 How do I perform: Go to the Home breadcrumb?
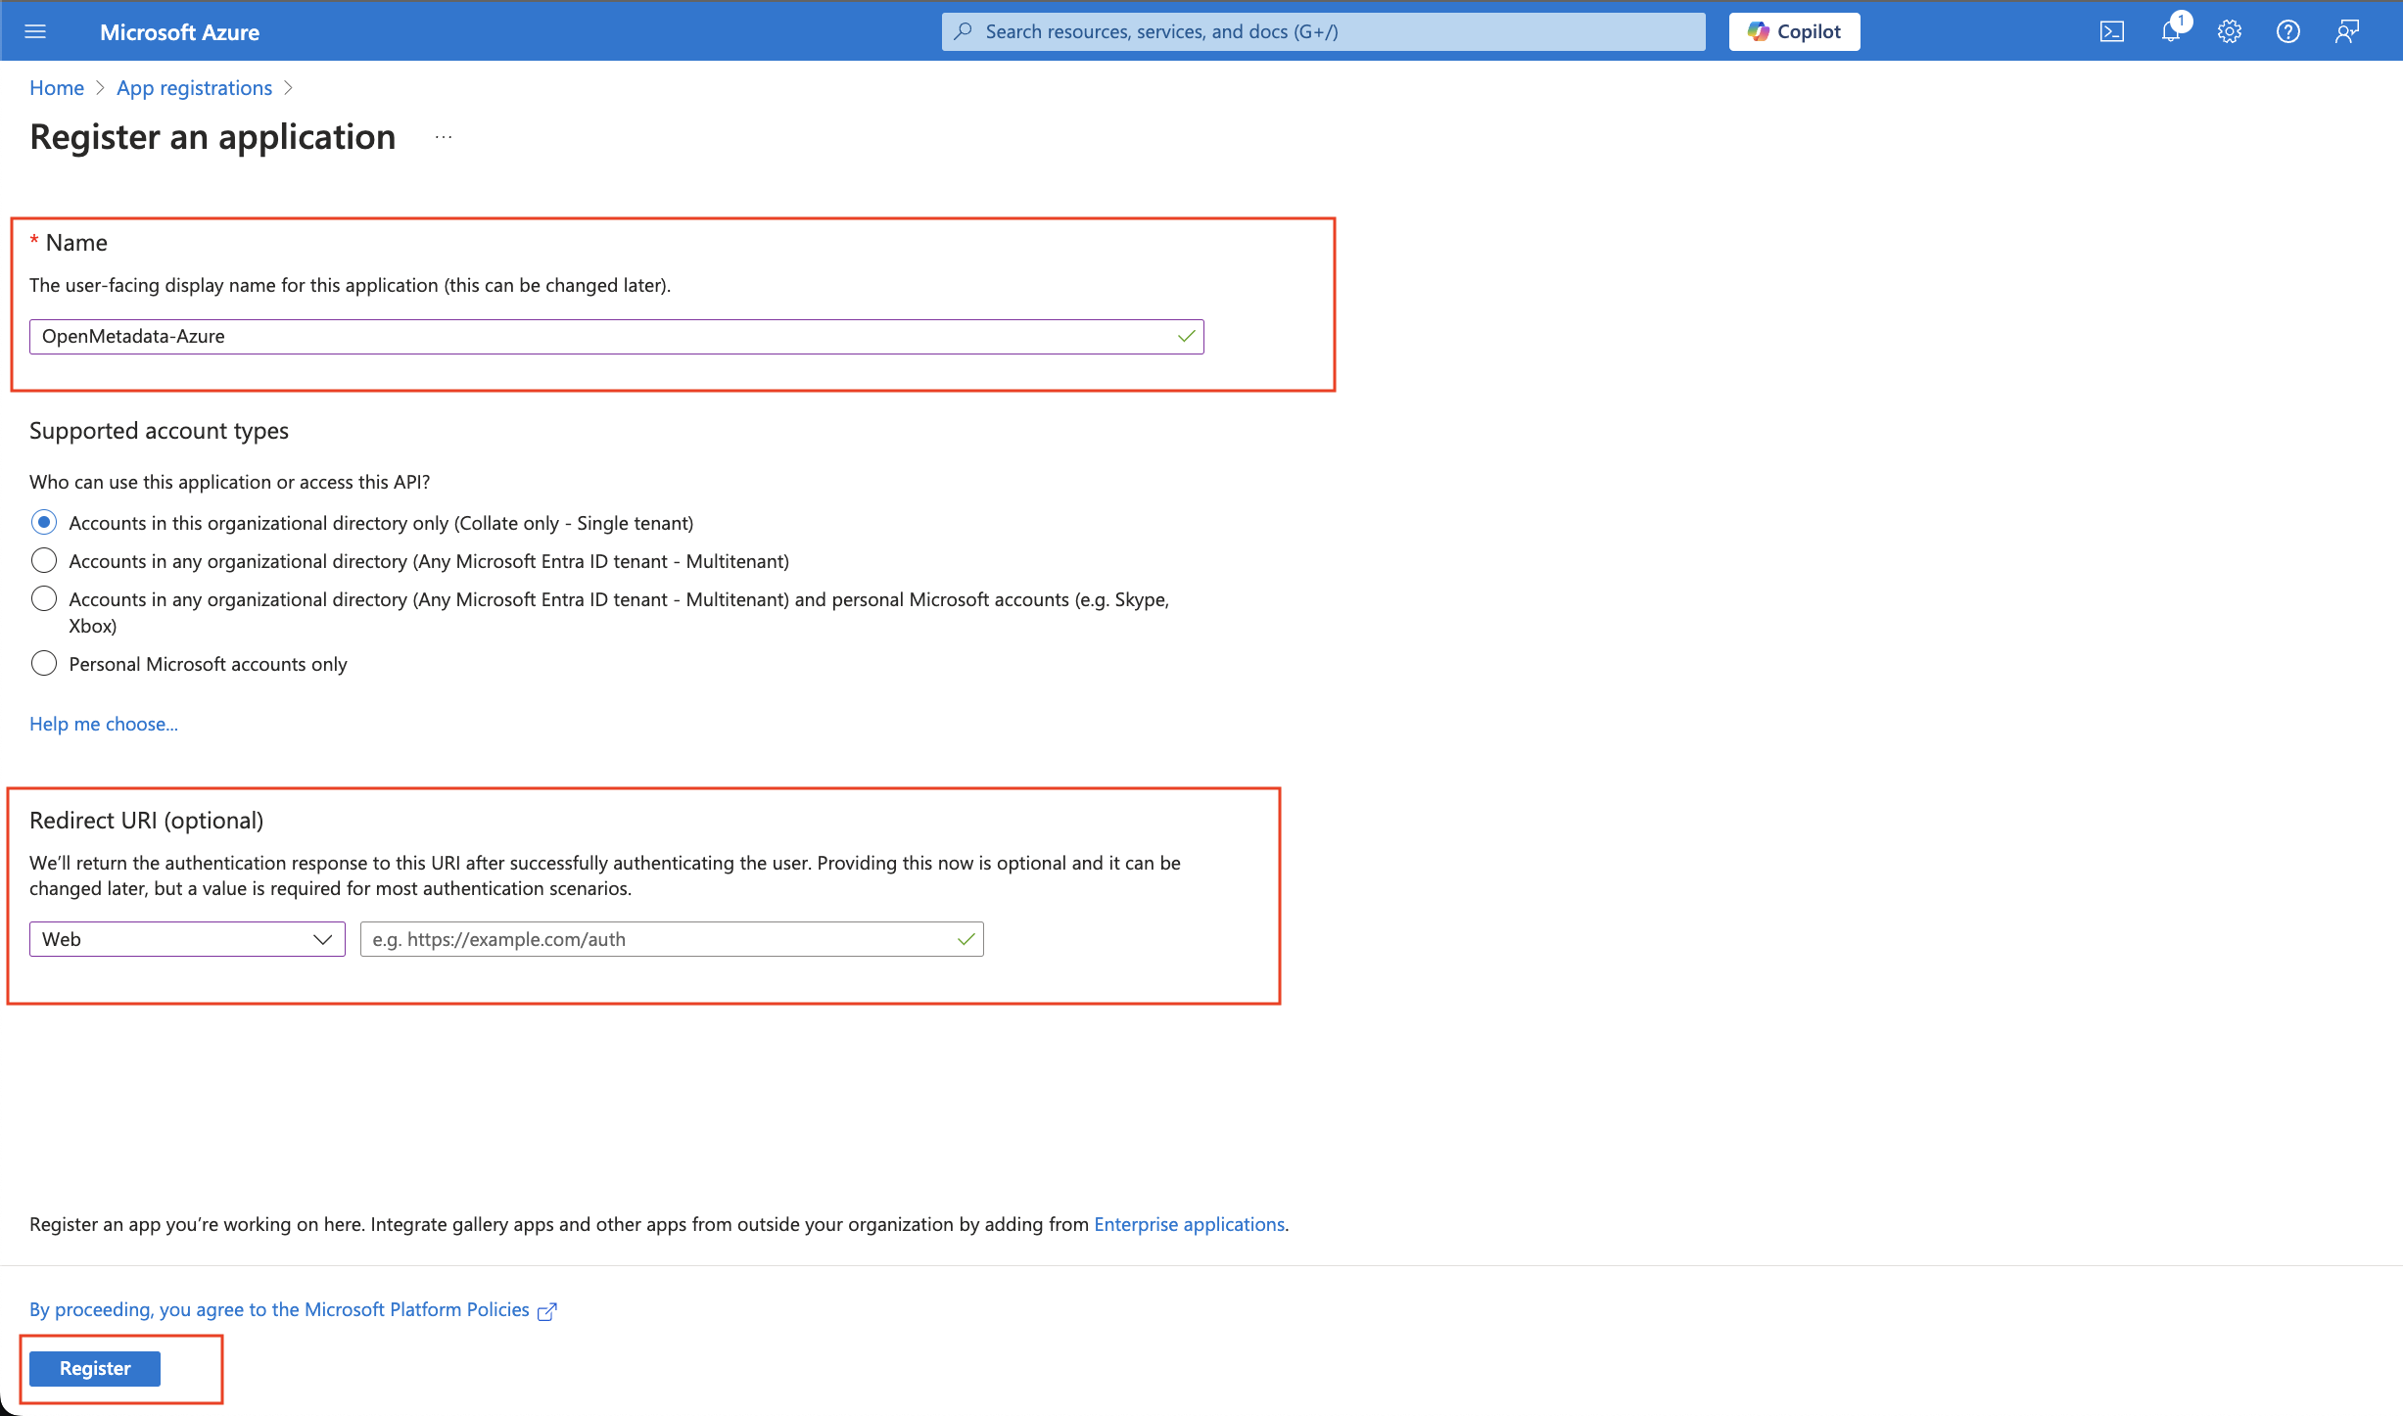57,88
